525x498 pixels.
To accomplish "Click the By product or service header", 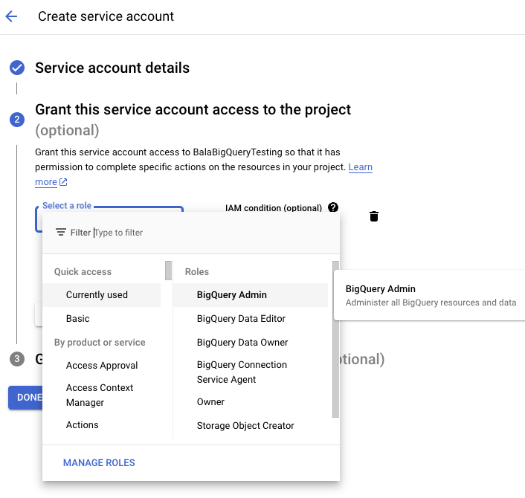I will [100, 343].
